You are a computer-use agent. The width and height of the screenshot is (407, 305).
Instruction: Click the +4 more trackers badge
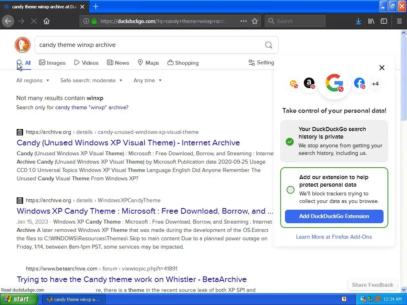[375, 84]
